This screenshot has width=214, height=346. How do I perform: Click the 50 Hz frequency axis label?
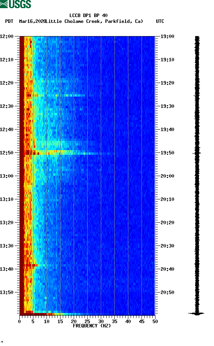tap(155, 322)
